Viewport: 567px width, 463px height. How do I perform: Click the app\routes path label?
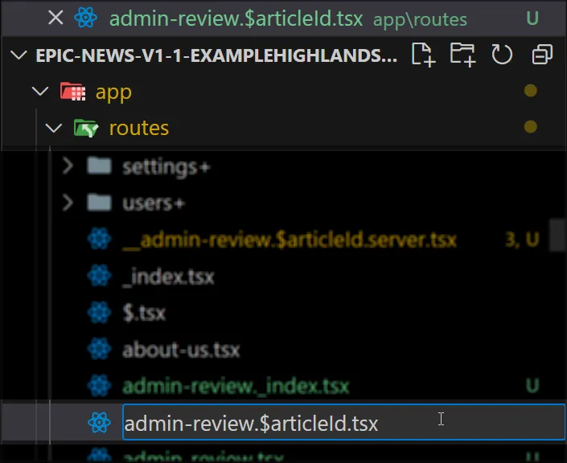coord(420,19)
